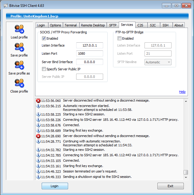Click info icon at 11:54:28.771 log entry
Screen dimensions: 194x195
coord(38,142)
